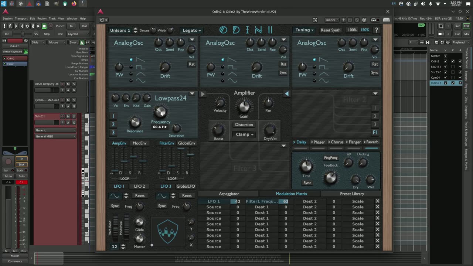Open the Preset Library tab
This screenshot has height=266, width=473.
pyautogui.click(x=352, y=194)
